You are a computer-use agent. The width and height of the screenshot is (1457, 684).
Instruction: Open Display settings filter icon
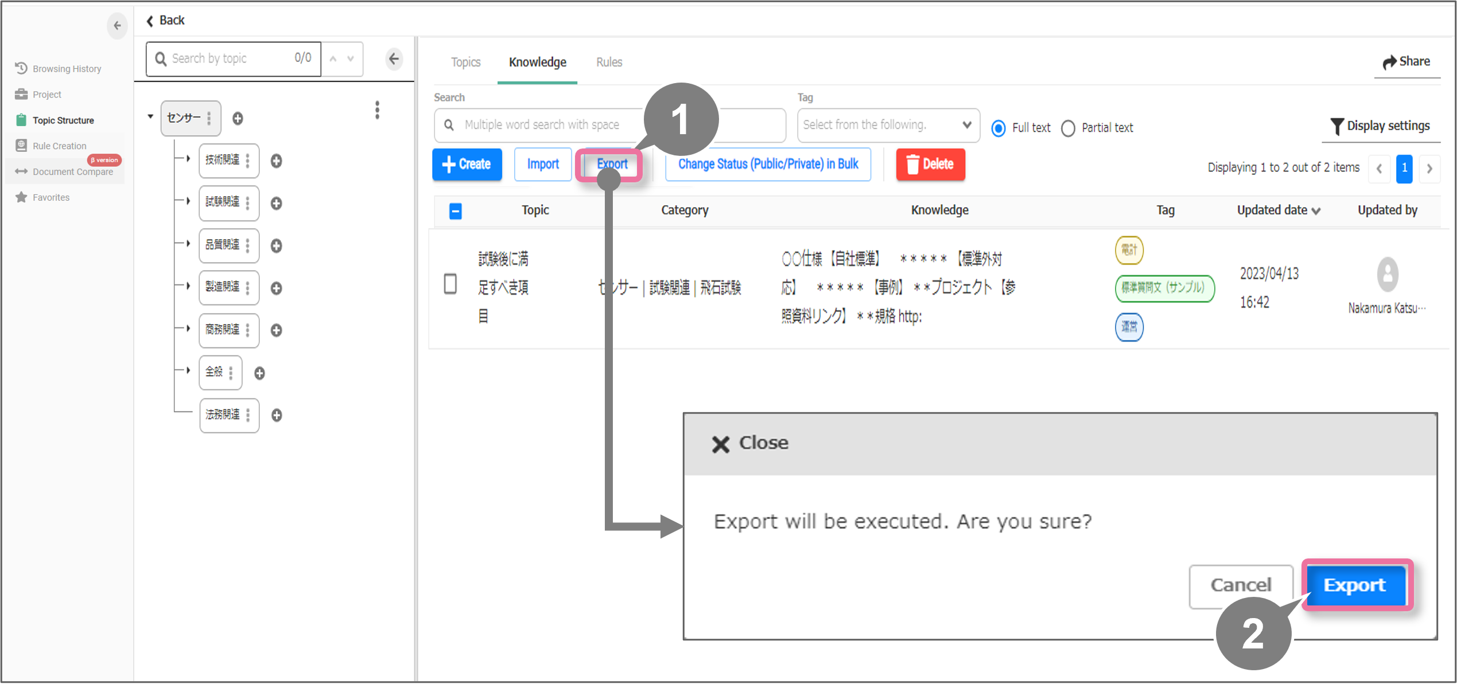click(1336, 126)
